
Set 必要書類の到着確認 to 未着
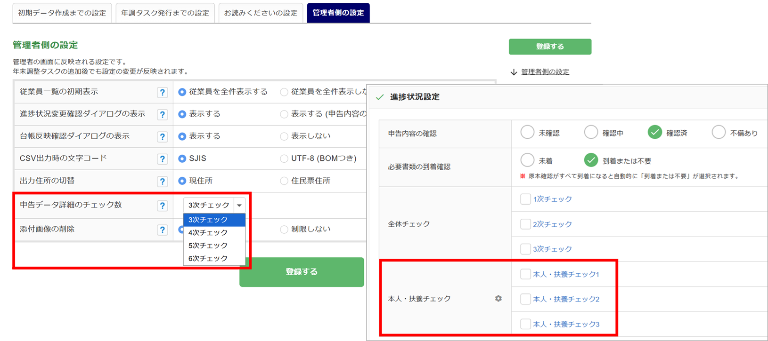(527, 160)
